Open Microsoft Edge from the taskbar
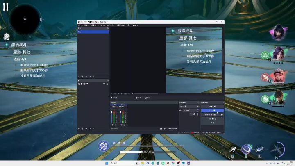This screenshot has width=295, height=166. pyautogui.click(x=153, y=163)
